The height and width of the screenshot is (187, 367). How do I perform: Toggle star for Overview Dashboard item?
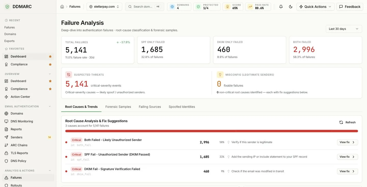coord(50,81)
